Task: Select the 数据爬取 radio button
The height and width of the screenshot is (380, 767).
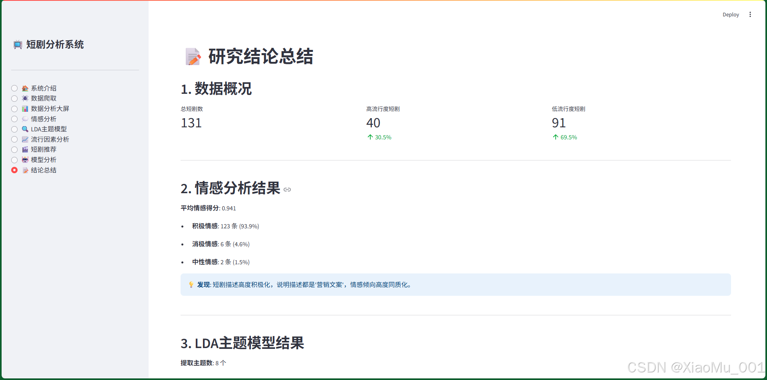Action: 14,99
